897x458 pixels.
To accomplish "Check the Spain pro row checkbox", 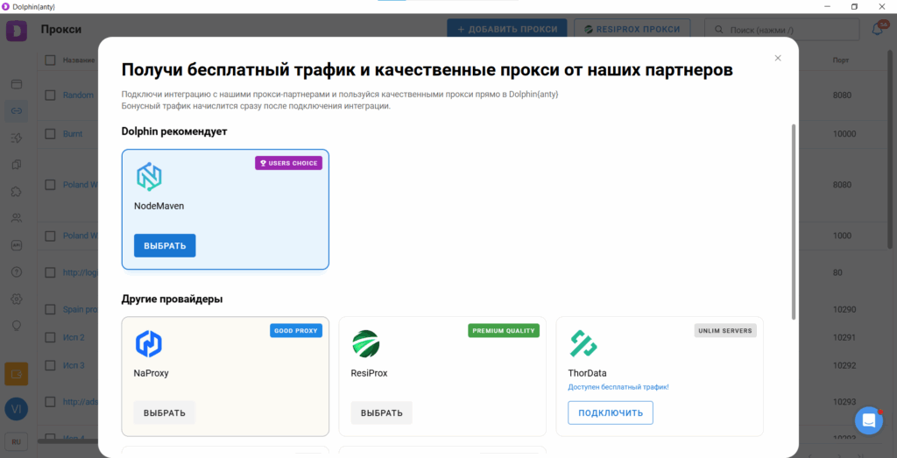I will click(50, 310).
